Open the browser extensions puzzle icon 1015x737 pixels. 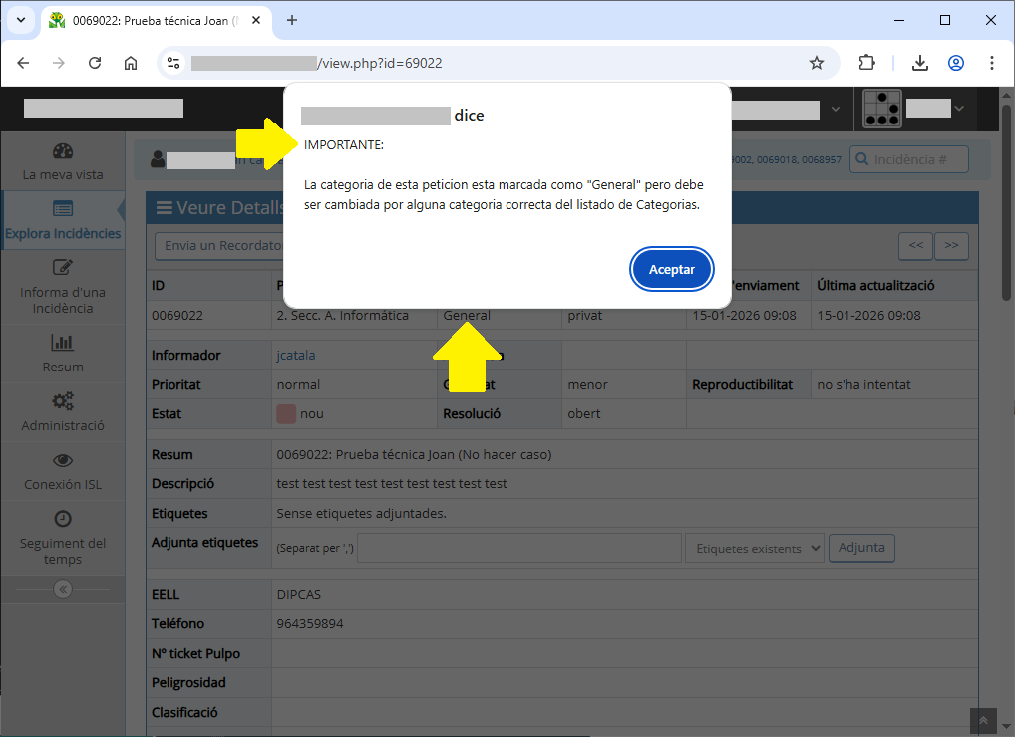click(866, 63)
